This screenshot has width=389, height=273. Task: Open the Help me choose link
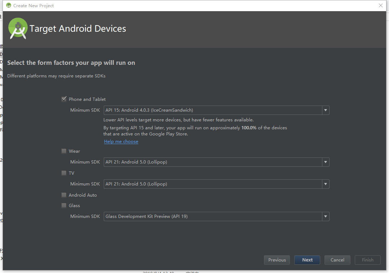(x=121, y=141)
